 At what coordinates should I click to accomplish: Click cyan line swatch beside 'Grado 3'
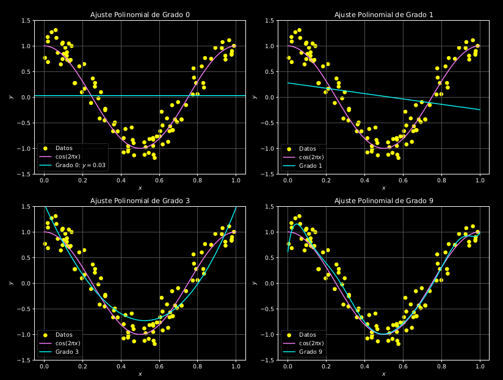[45, 351]
